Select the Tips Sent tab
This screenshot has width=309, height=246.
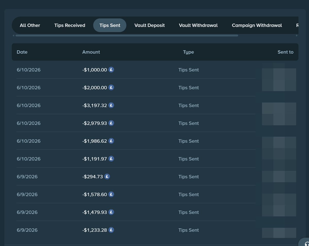coord(110,25)
